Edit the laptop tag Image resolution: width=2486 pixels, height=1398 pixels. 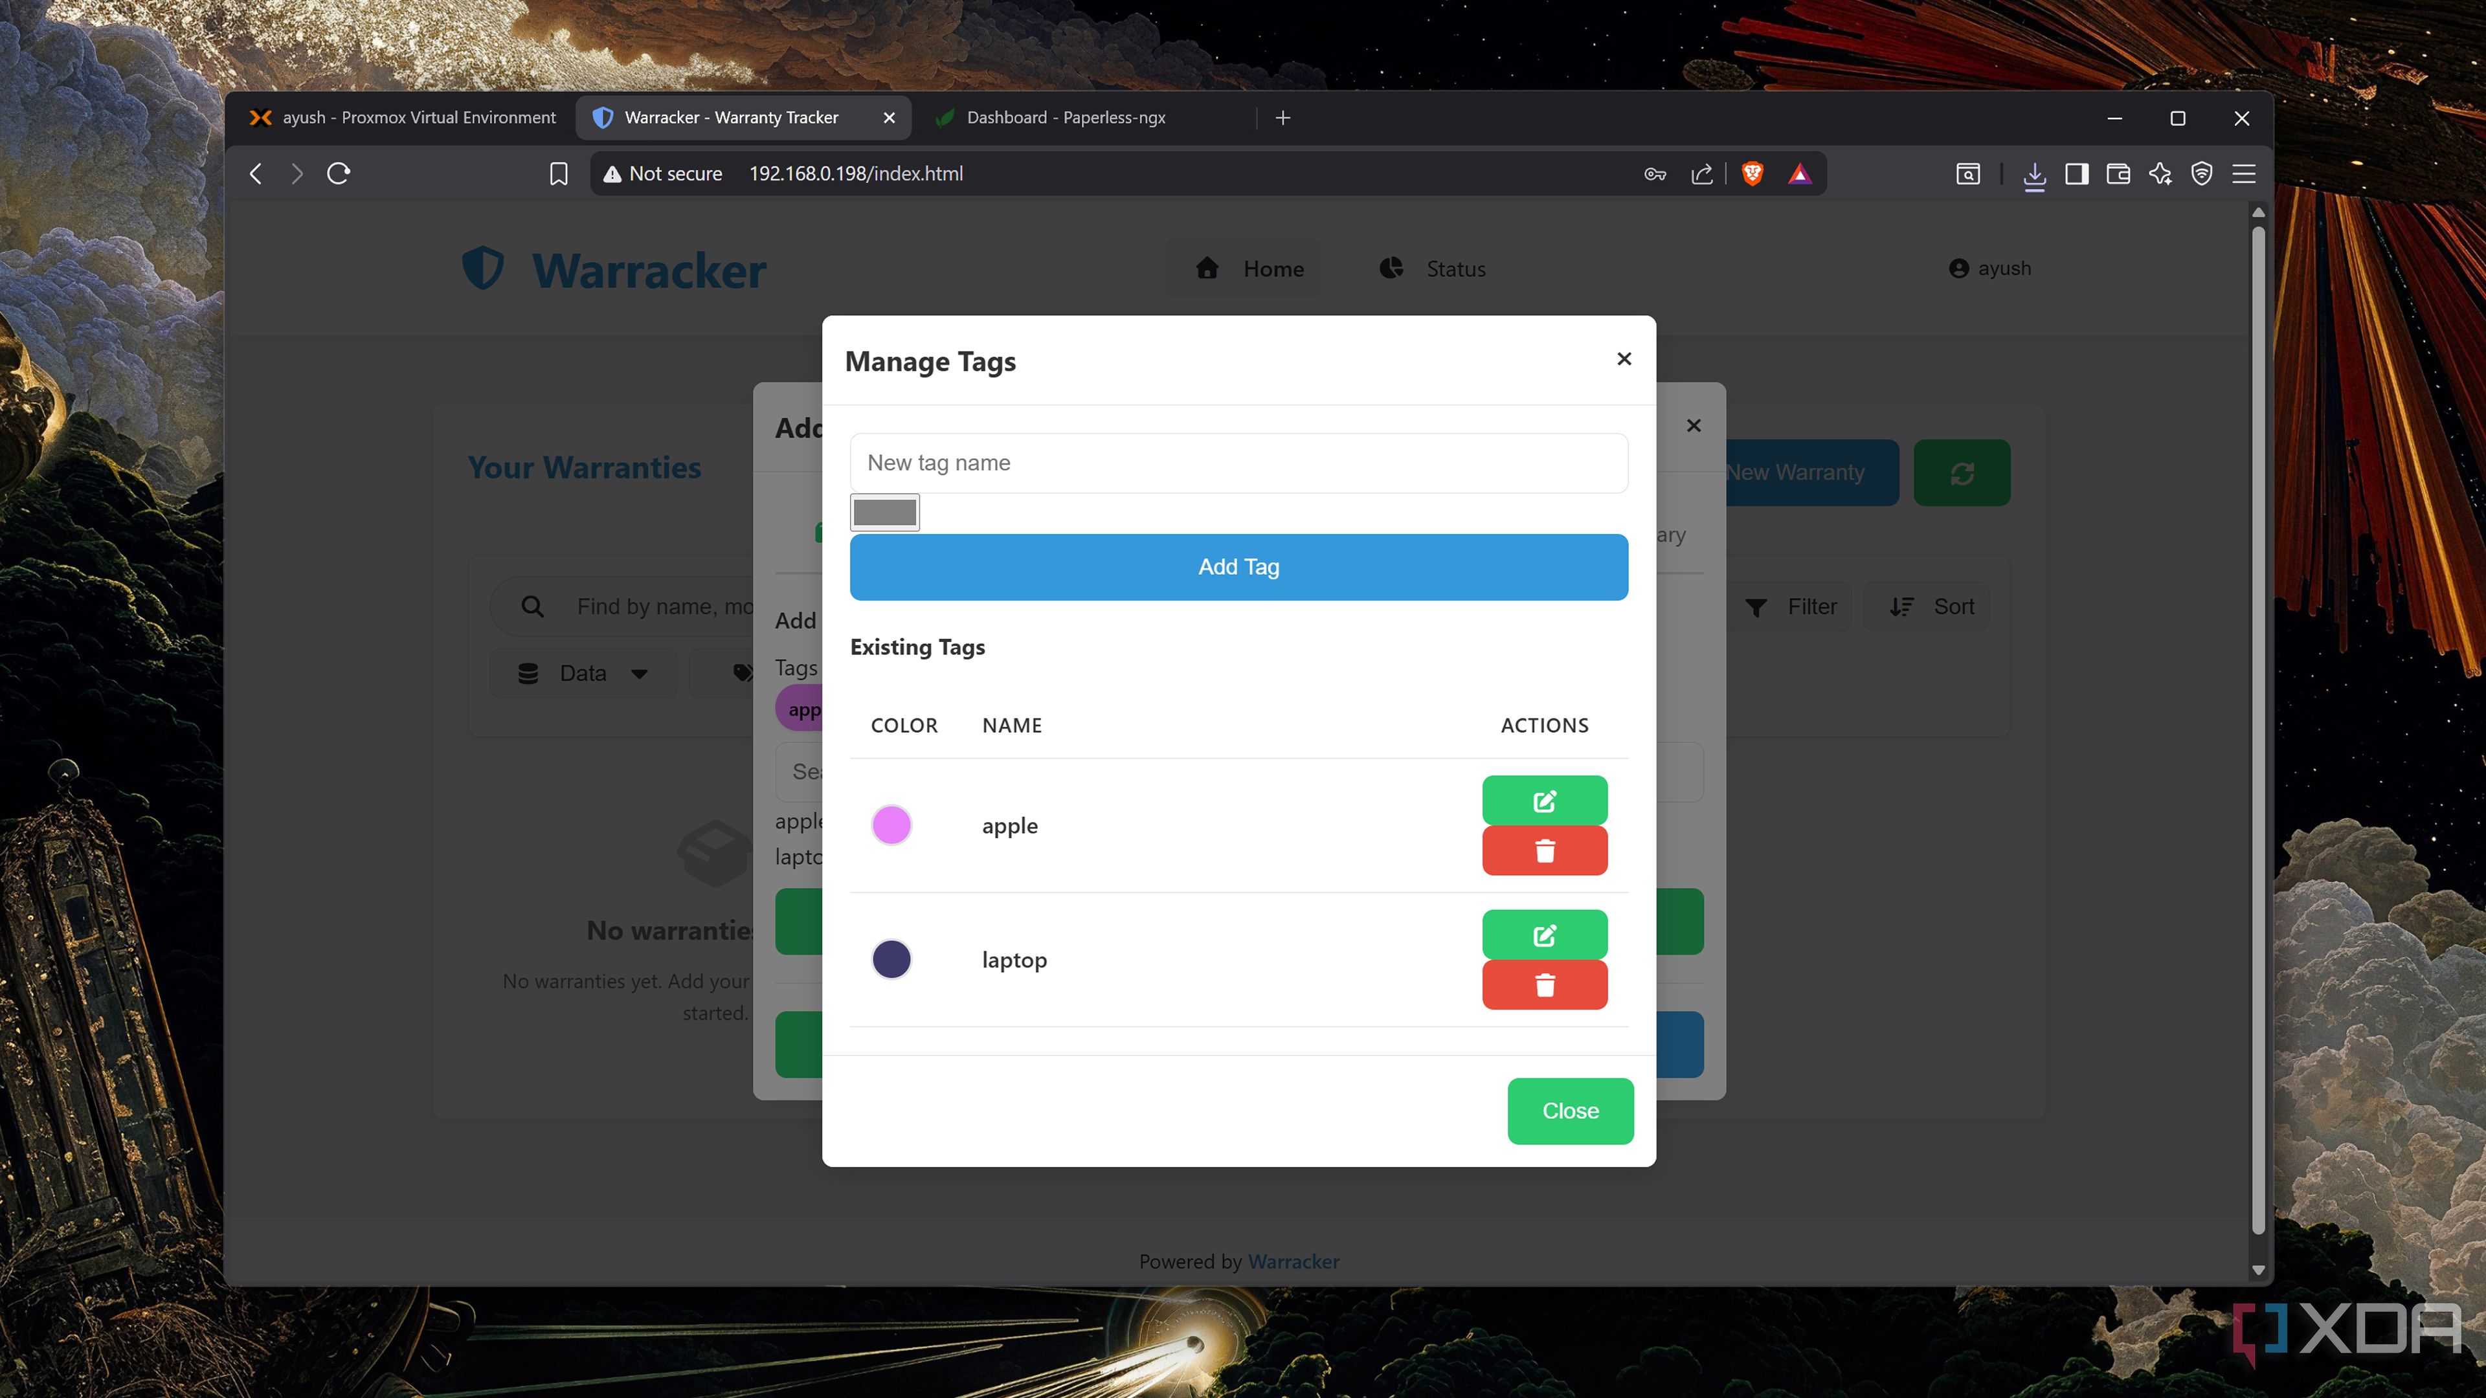[1544, 934]
